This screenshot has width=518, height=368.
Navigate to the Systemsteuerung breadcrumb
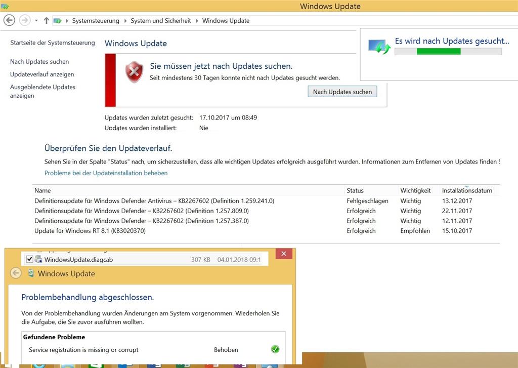pos(96,20)
